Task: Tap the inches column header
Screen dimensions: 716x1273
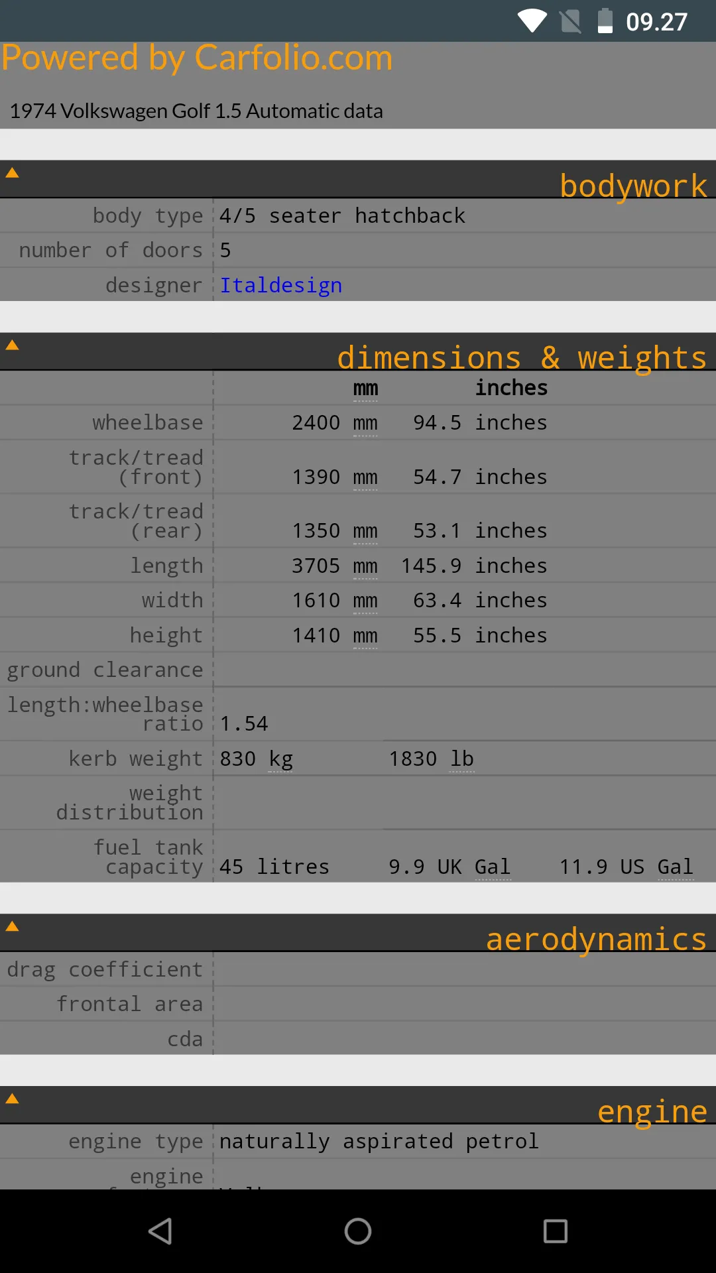Action: [x=511, y=388]
